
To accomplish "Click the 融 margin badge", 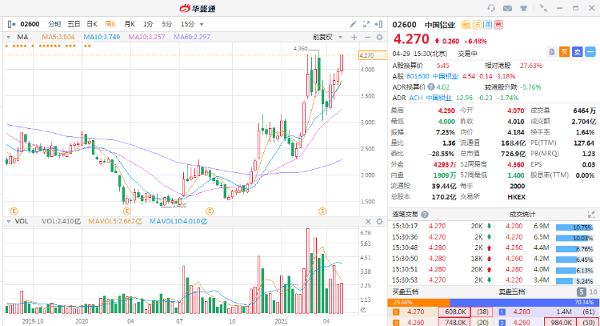I will pyautogui.click(x=466, y=25).
